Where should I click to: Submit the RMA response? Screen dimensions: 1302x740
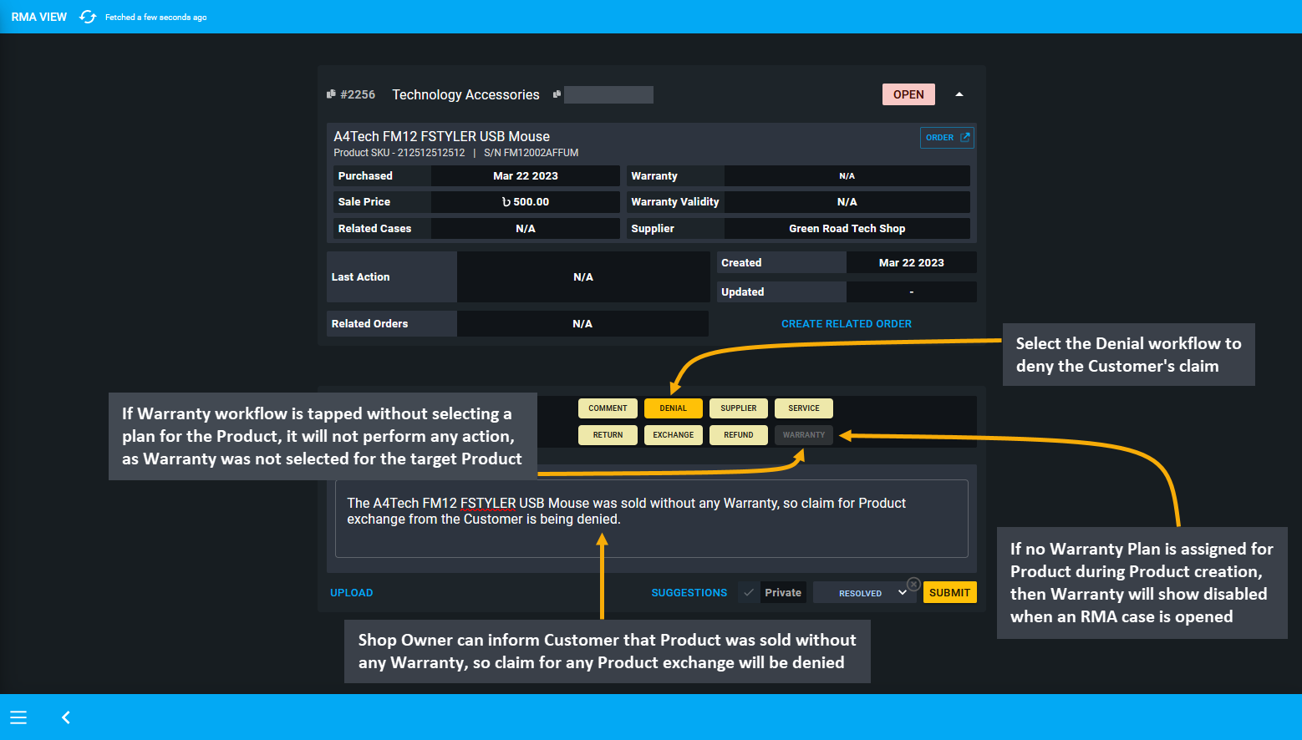click(949, 593)
